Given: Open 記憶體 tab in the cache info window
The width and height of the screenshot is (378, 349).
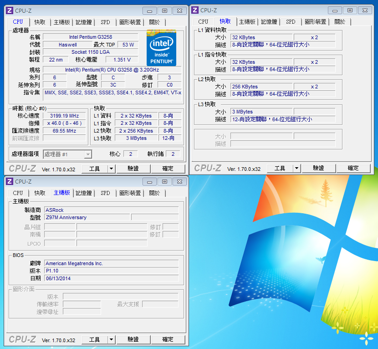Looking at the screenshot, I should pos(269,22).
